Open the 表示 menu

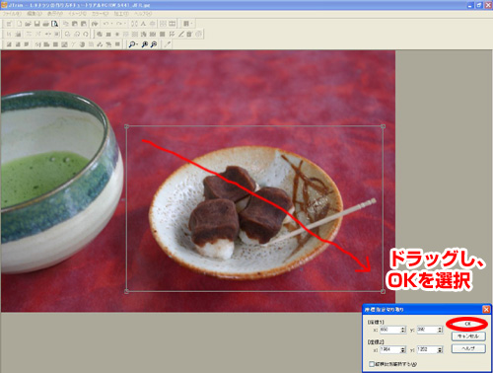coord(54,14)
